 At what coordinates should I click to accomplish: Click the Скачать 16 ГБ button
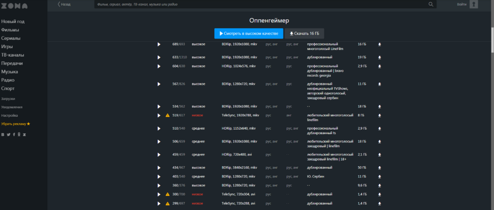pos(304,34)
